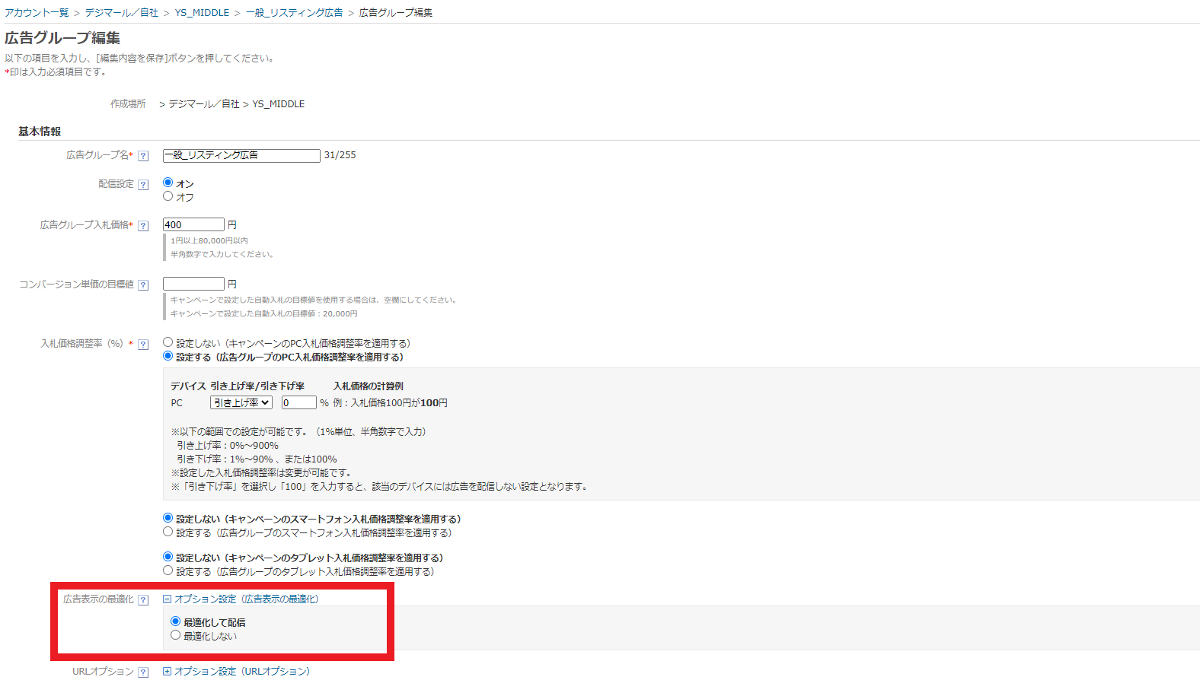
Task: Click the 基本情報 section heading
Action: point(40,132)
